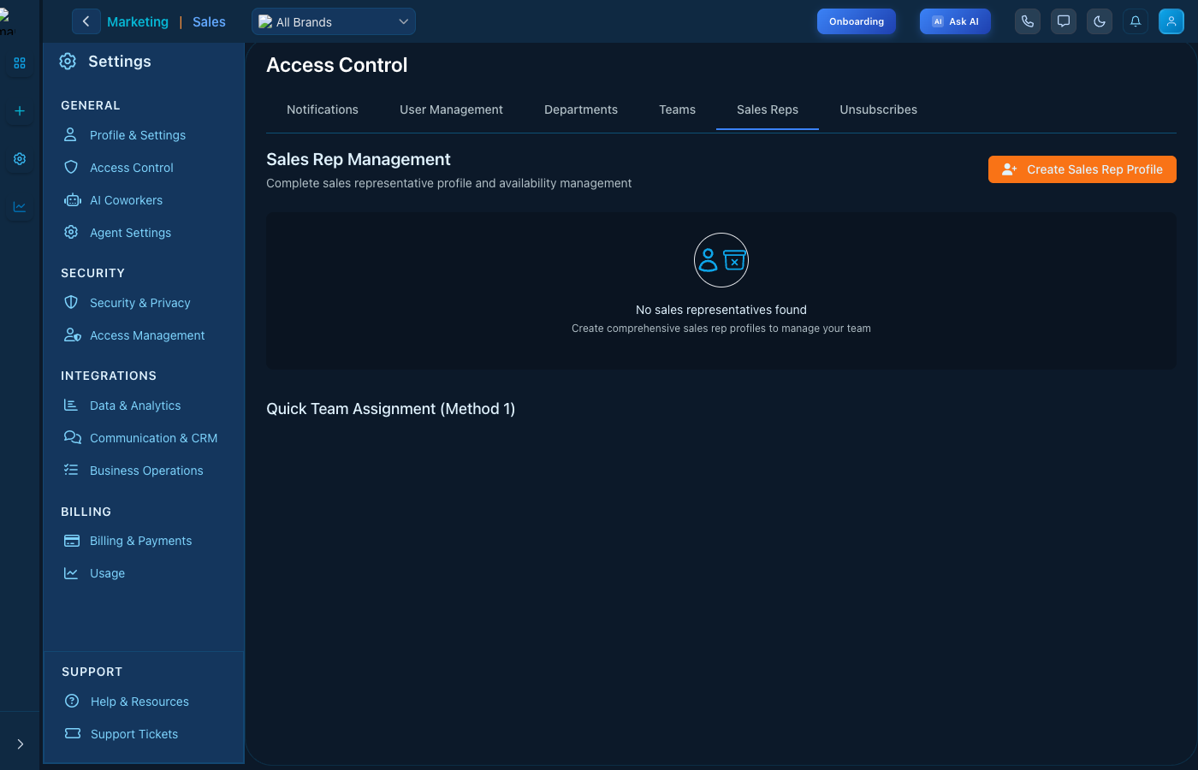Click the plus icon in left rail
Viewport: 1198px width, 770px height.
[20, 111]
